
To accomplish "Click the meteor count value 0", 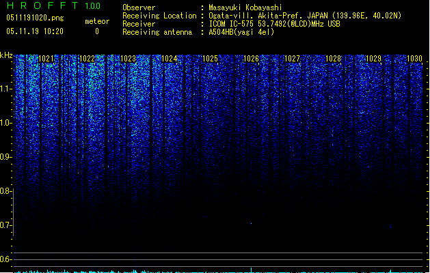I will pos(97,31).
